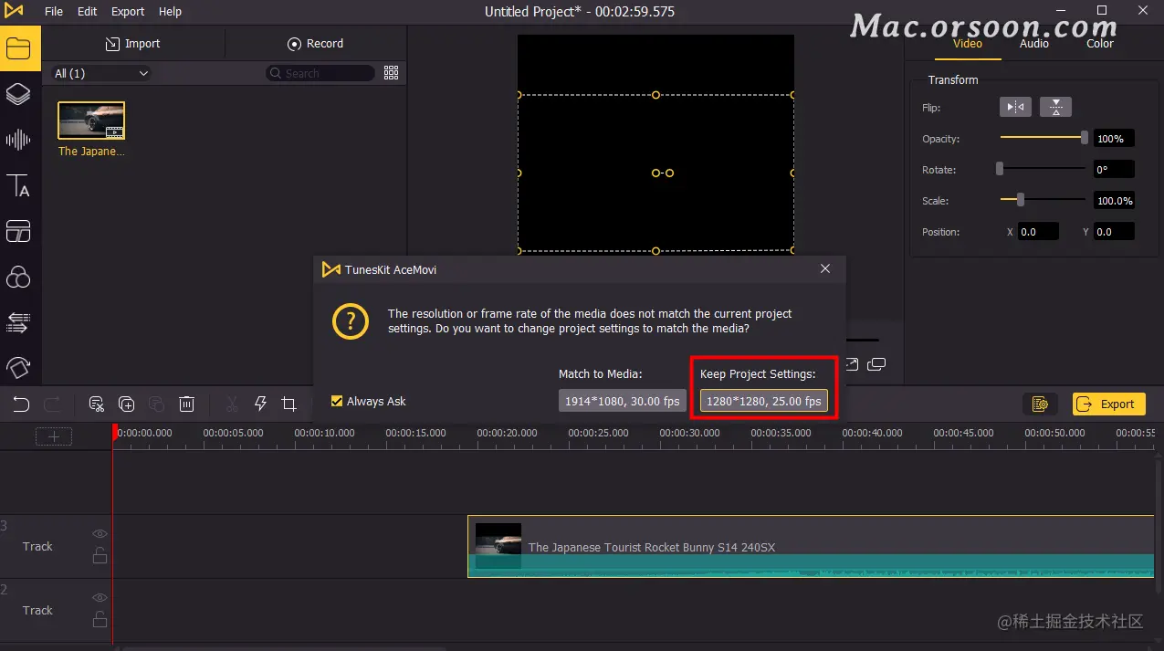Lock Track 3 with padlock

click(100, 555)
